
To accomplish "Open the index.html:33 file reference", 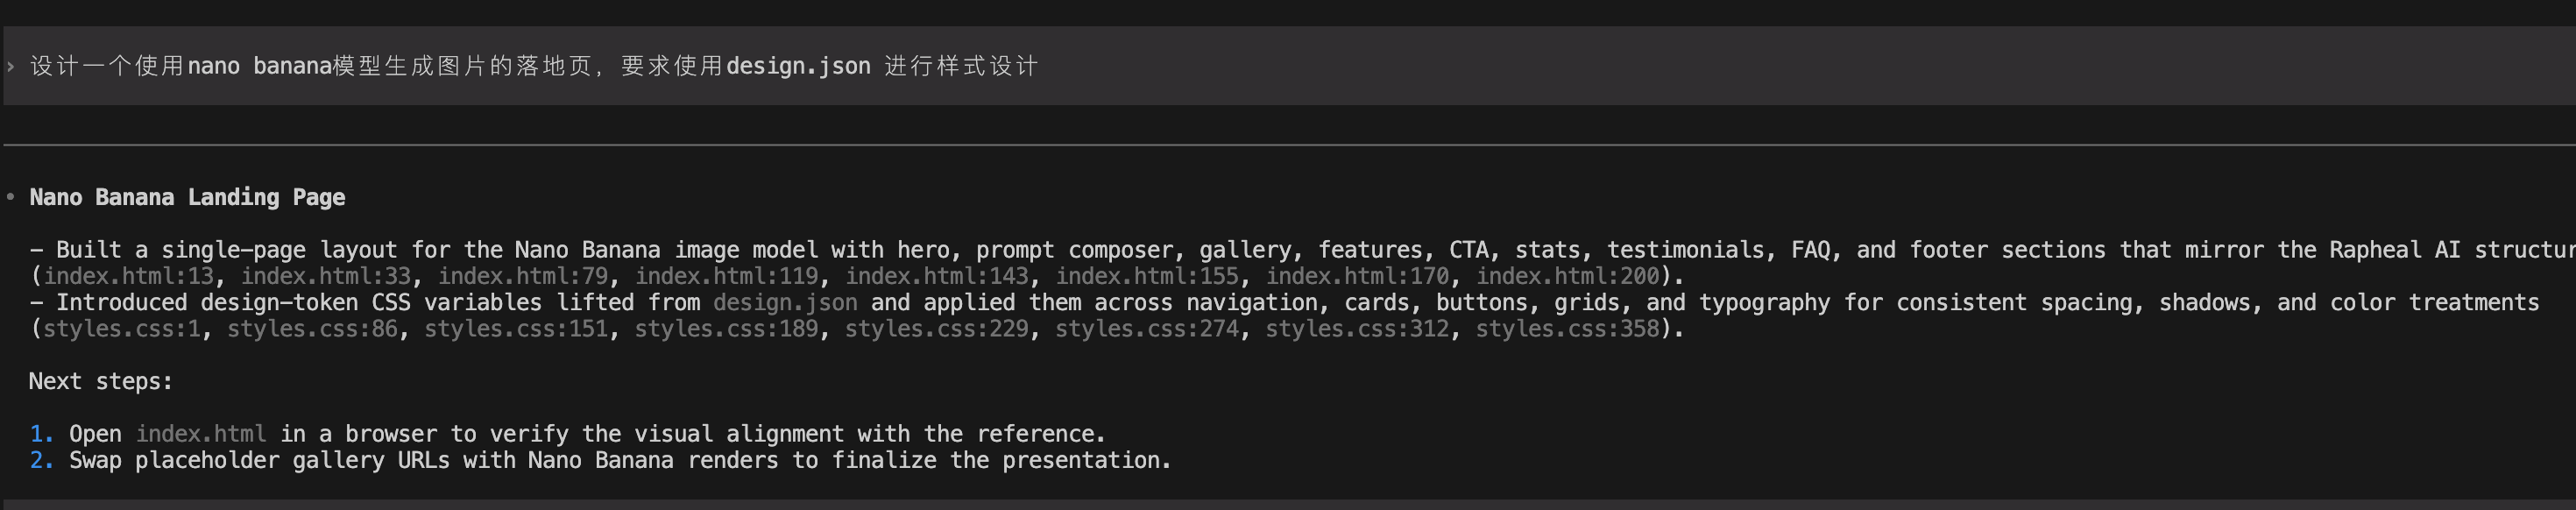I will tap(325, 276).
